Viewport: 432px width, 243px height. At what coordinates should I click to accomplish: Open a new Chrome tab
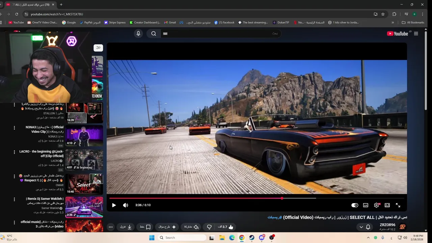click(x=61, y=5)
